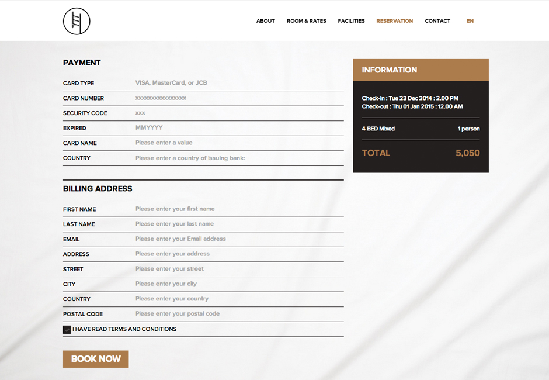Toggle the terms and conditions checkbox

click(x=67, y=329)
